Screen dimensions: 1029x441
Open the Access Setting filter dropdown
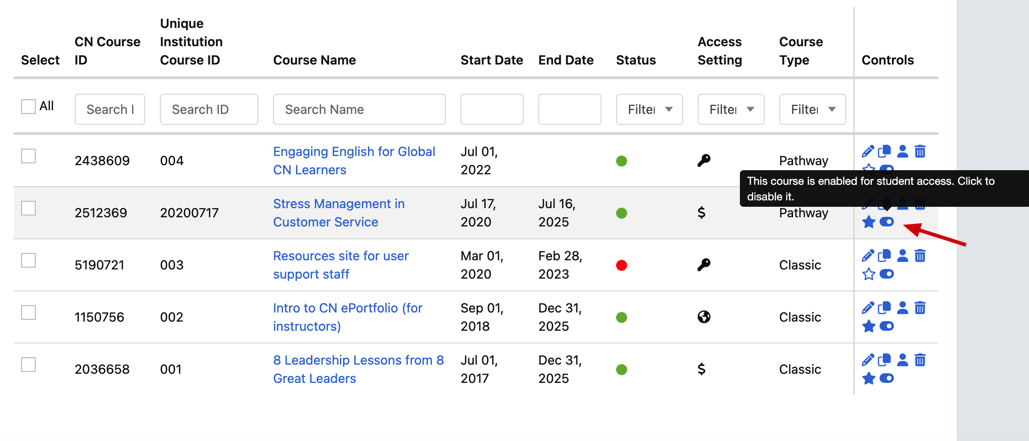pyautogui.click(x=731, y=109)
